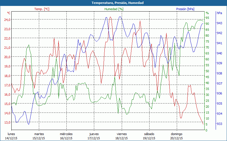Click the 95 humidity axis value
Viewport: 227px width, 141px height.
coord(207,18)
